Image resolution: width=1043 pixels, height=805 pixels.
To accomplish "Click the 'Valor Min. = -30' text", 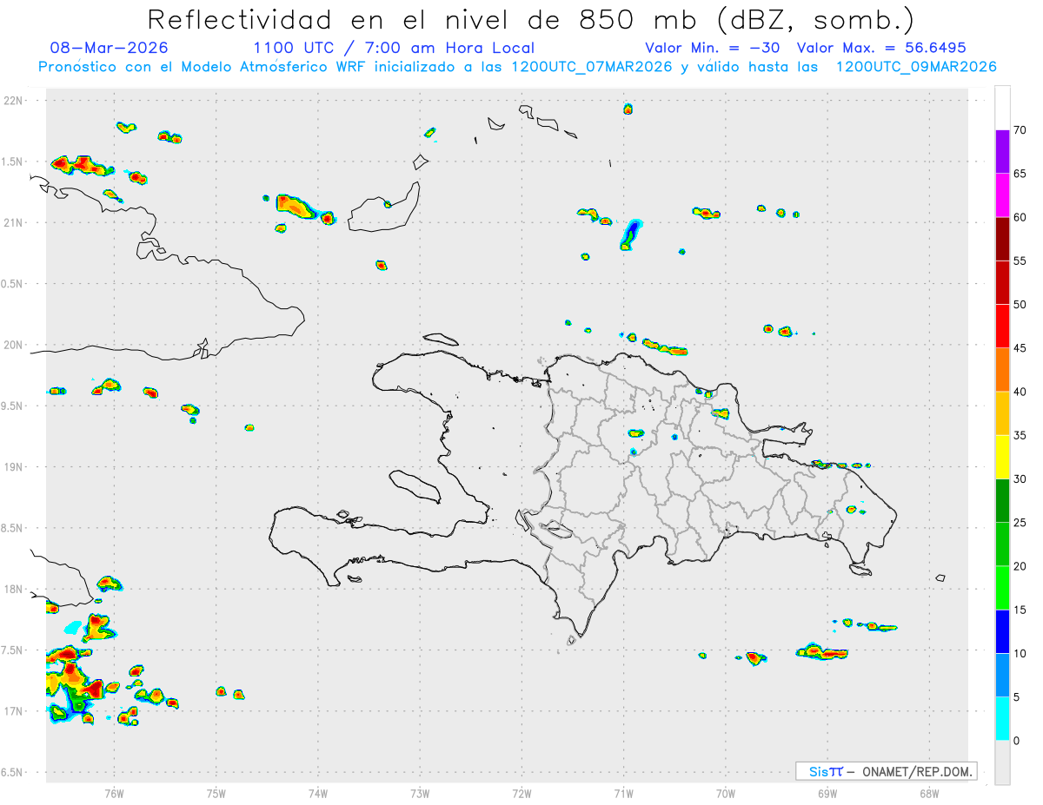I will pyautogui.click(x=714, y=48).
